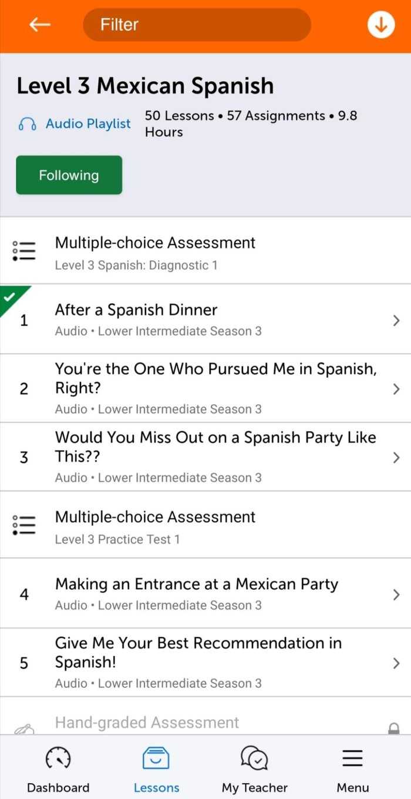Screen dimensions: 411x799
Task: Open chevron on Give Me Best Recommendation lesson
Action: tap(396, 662)
